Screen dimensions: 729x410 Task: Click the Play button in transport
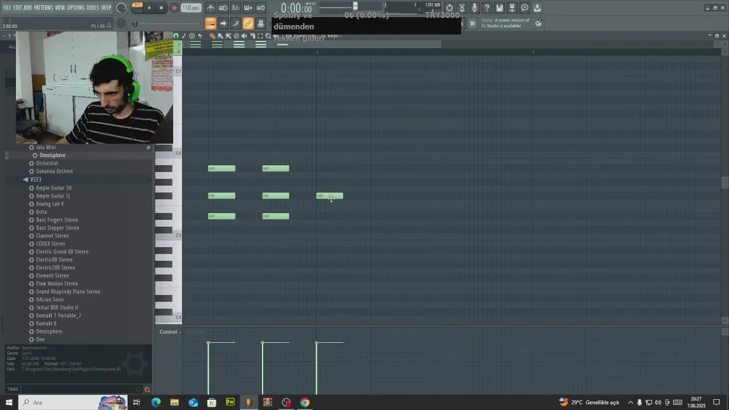[149, 8]
